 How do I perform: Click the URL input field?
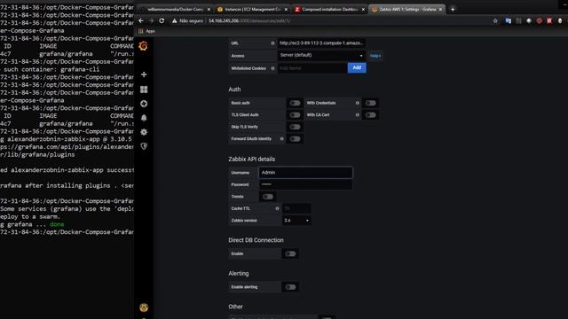[x=321, y=43]
